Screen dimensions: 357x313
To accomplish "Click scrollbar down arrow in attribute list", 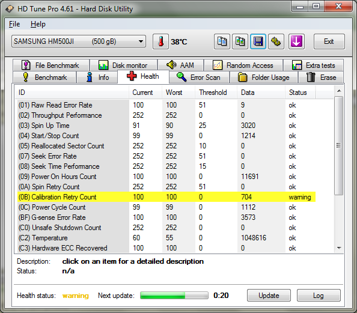I will click(339, 248).
